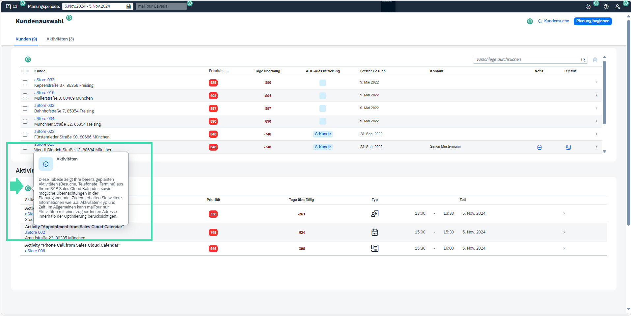Click Letzter Besuch column header

point(373,71)
